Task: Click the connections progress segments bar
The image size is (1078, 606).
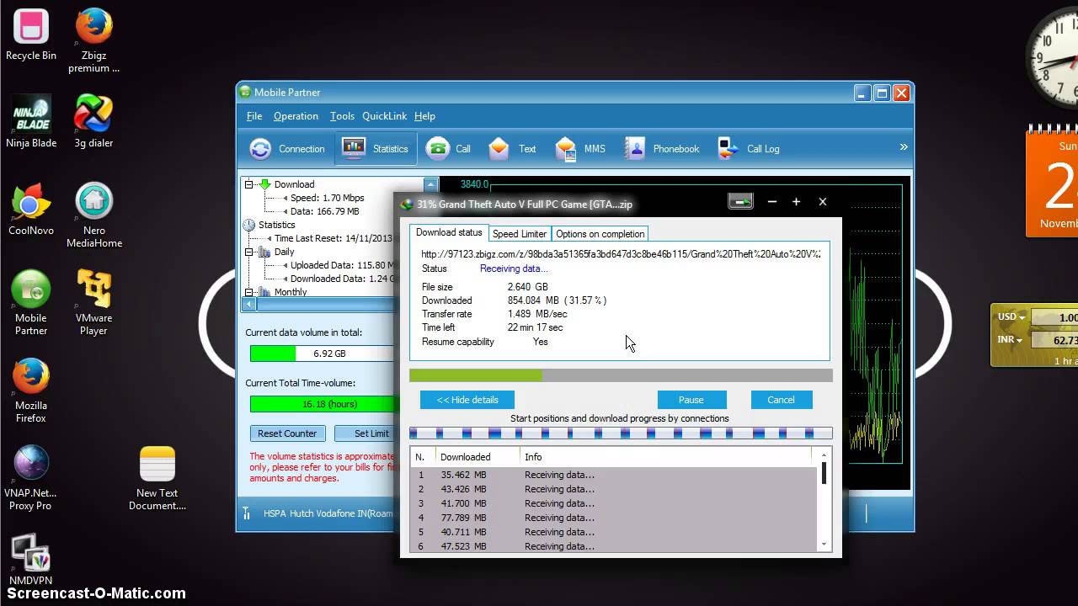Action: coord(621,433)
